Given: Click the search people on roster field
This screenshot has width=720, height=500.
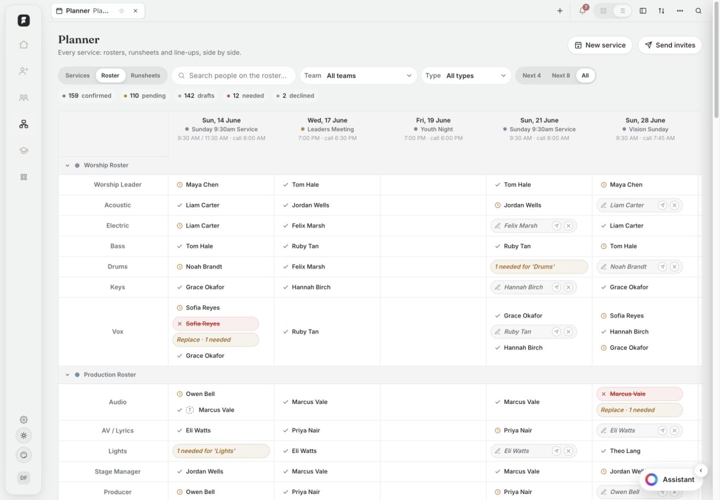Looking at the screenshot, I should coord(234,76).
